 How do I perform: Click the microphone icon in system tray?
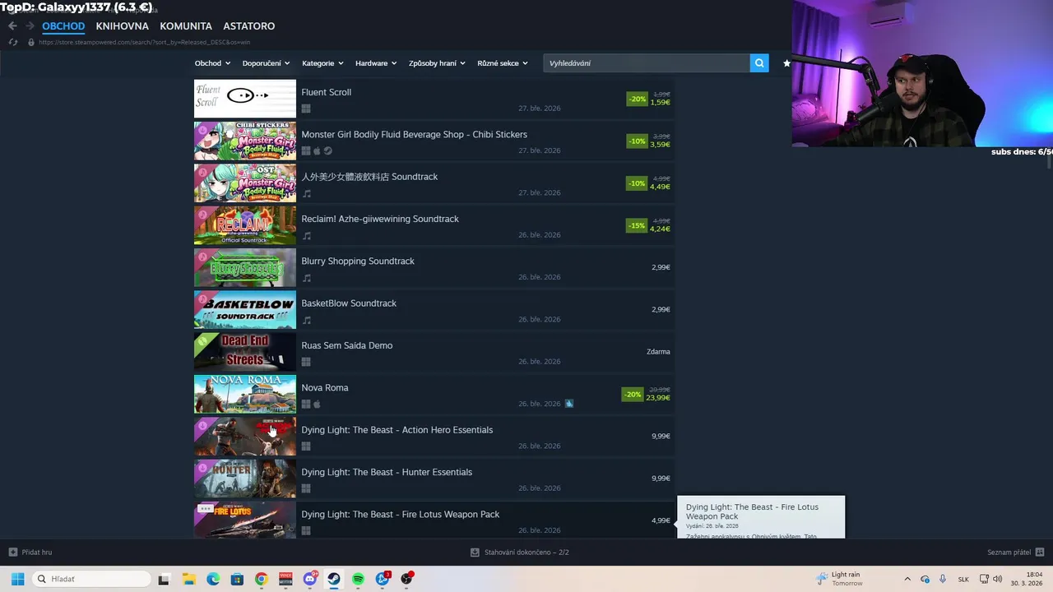tap(943, 579)
